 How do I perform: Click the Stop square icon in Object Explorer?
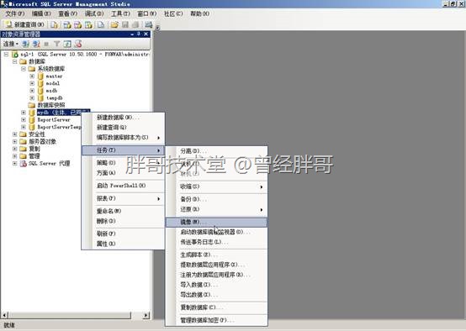coord(46,44)
